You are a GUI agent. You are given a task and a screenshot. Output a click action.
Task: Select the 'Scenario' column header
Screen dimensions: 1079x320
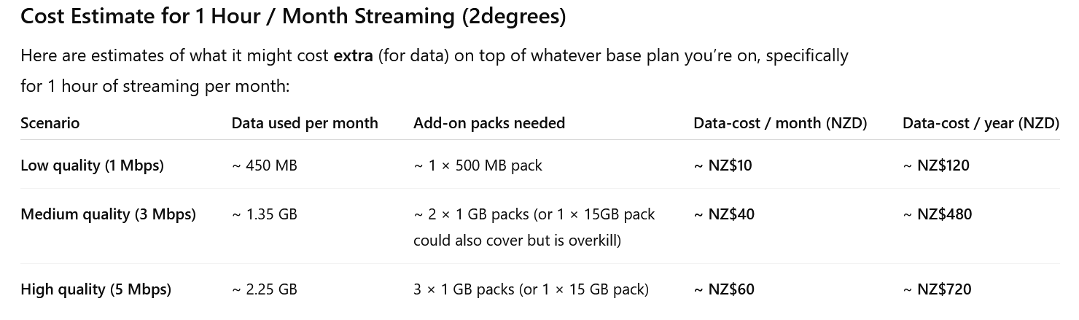coord(50,123)
